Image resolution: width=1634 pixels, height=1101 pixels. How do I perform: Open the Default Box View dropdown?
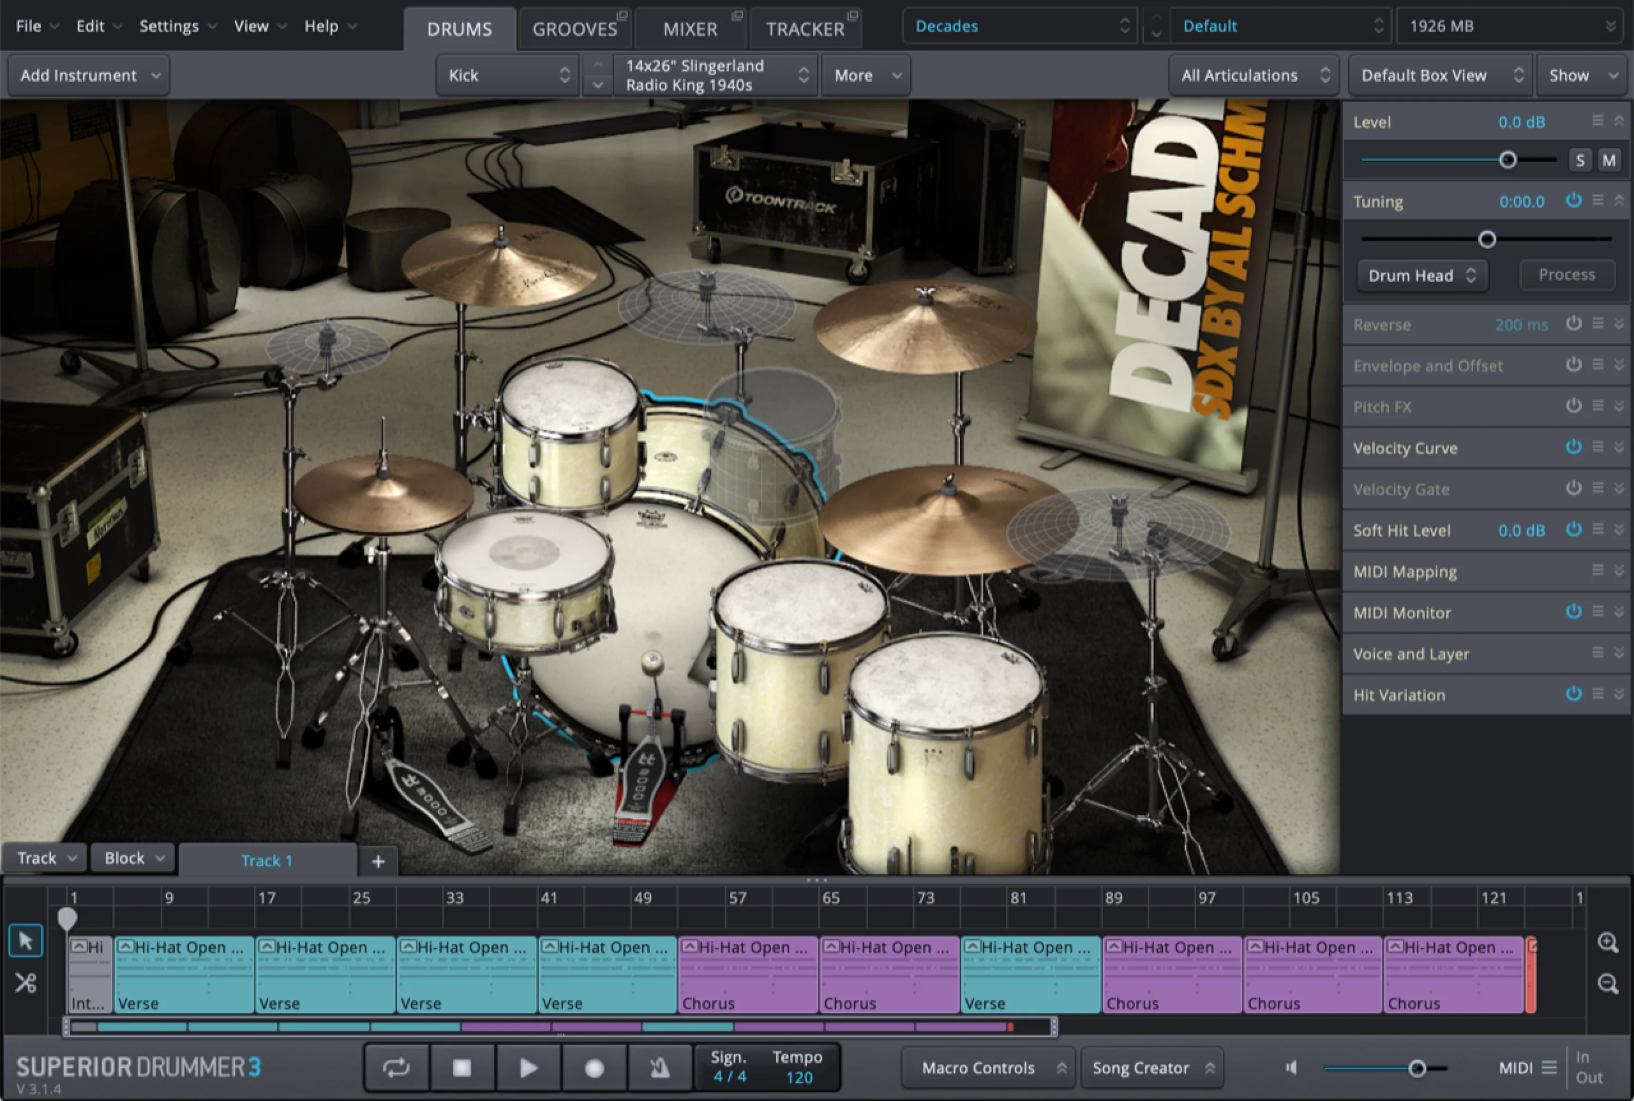[x=1441, y=75]
